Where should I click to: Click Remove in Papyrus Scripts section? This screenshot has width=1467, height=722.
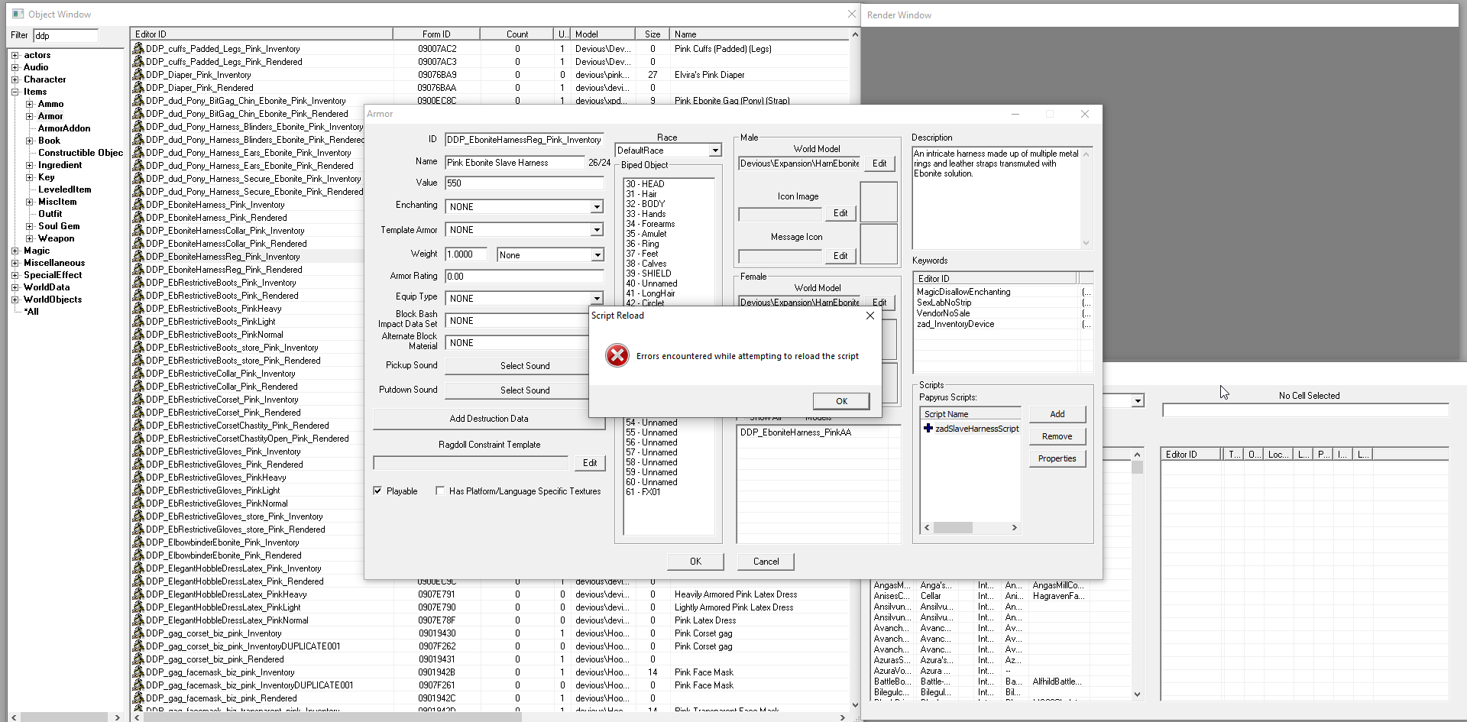pos(1057,436)
